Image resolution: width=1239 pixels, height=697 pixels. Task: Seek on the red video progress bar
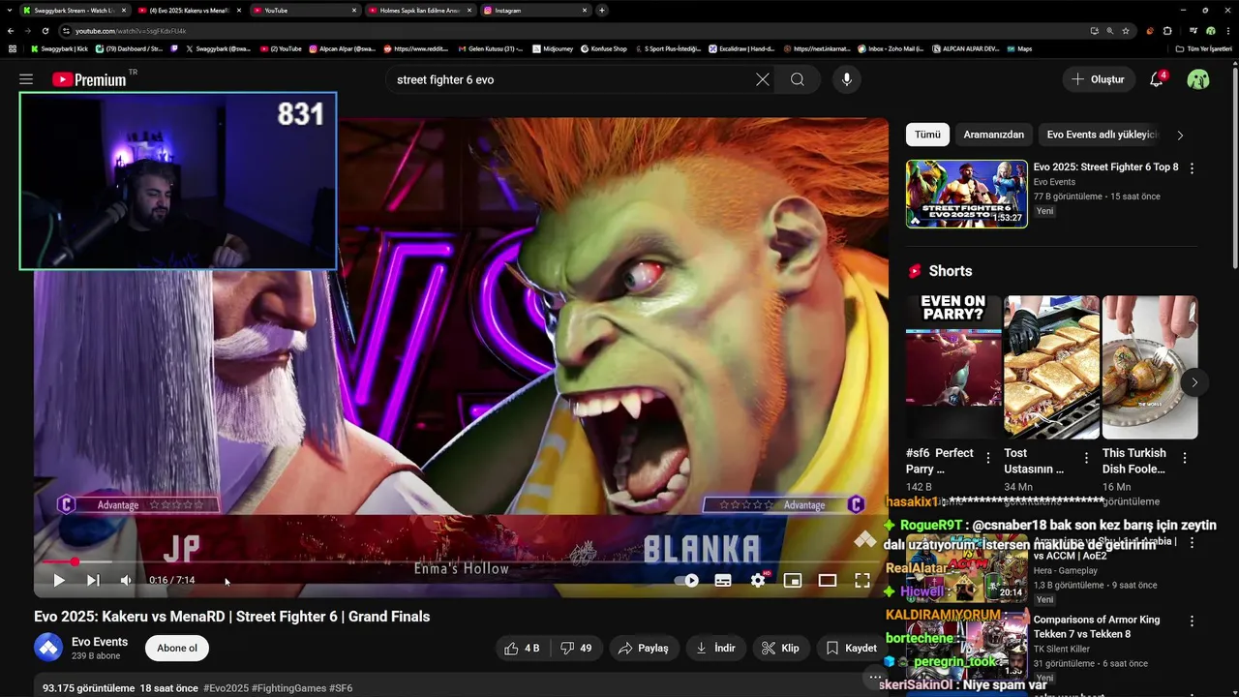[459, 561]
